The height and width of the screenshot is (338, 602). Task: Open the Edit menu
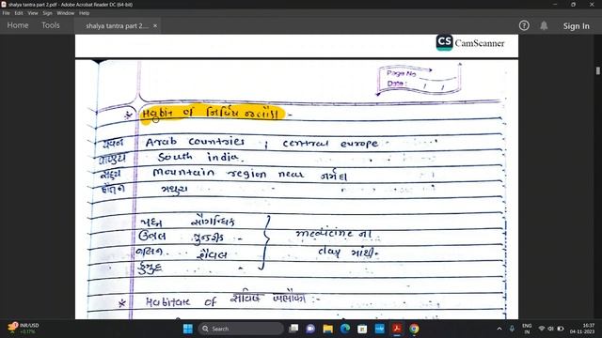point(19,13)
